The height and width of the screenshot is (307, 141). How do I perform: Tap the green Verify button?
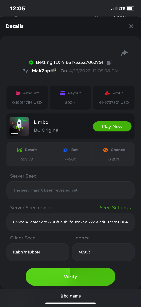pyautogui.click(x=70, y=277)
